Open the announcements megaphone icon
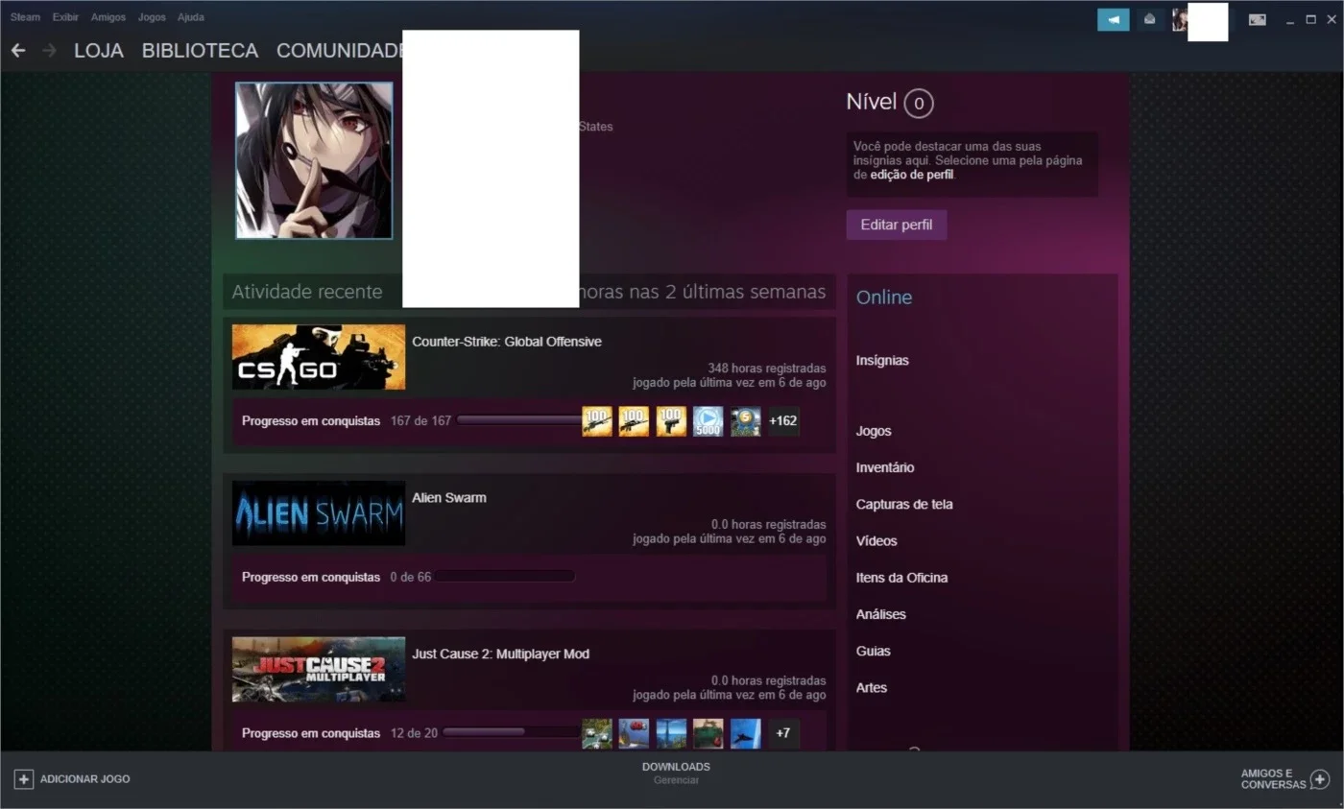 pos(1114,19)
